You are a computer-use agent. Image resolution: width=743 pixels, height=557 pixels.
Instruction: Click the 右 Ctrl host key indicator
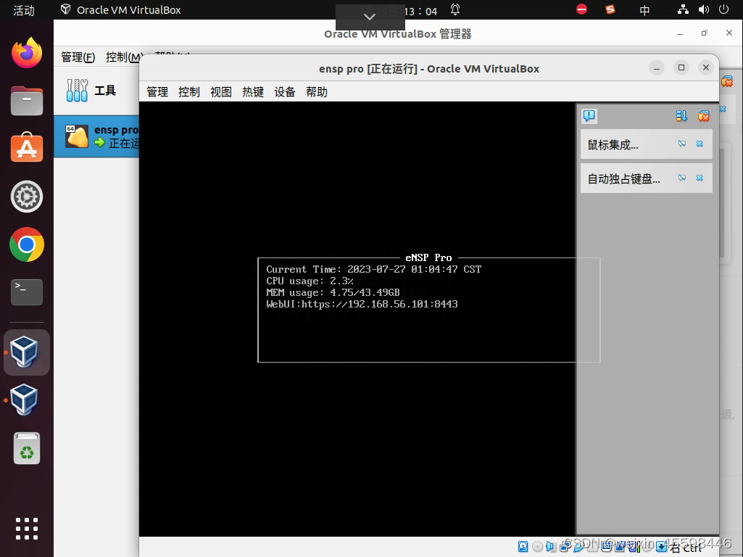click(685, 548)
